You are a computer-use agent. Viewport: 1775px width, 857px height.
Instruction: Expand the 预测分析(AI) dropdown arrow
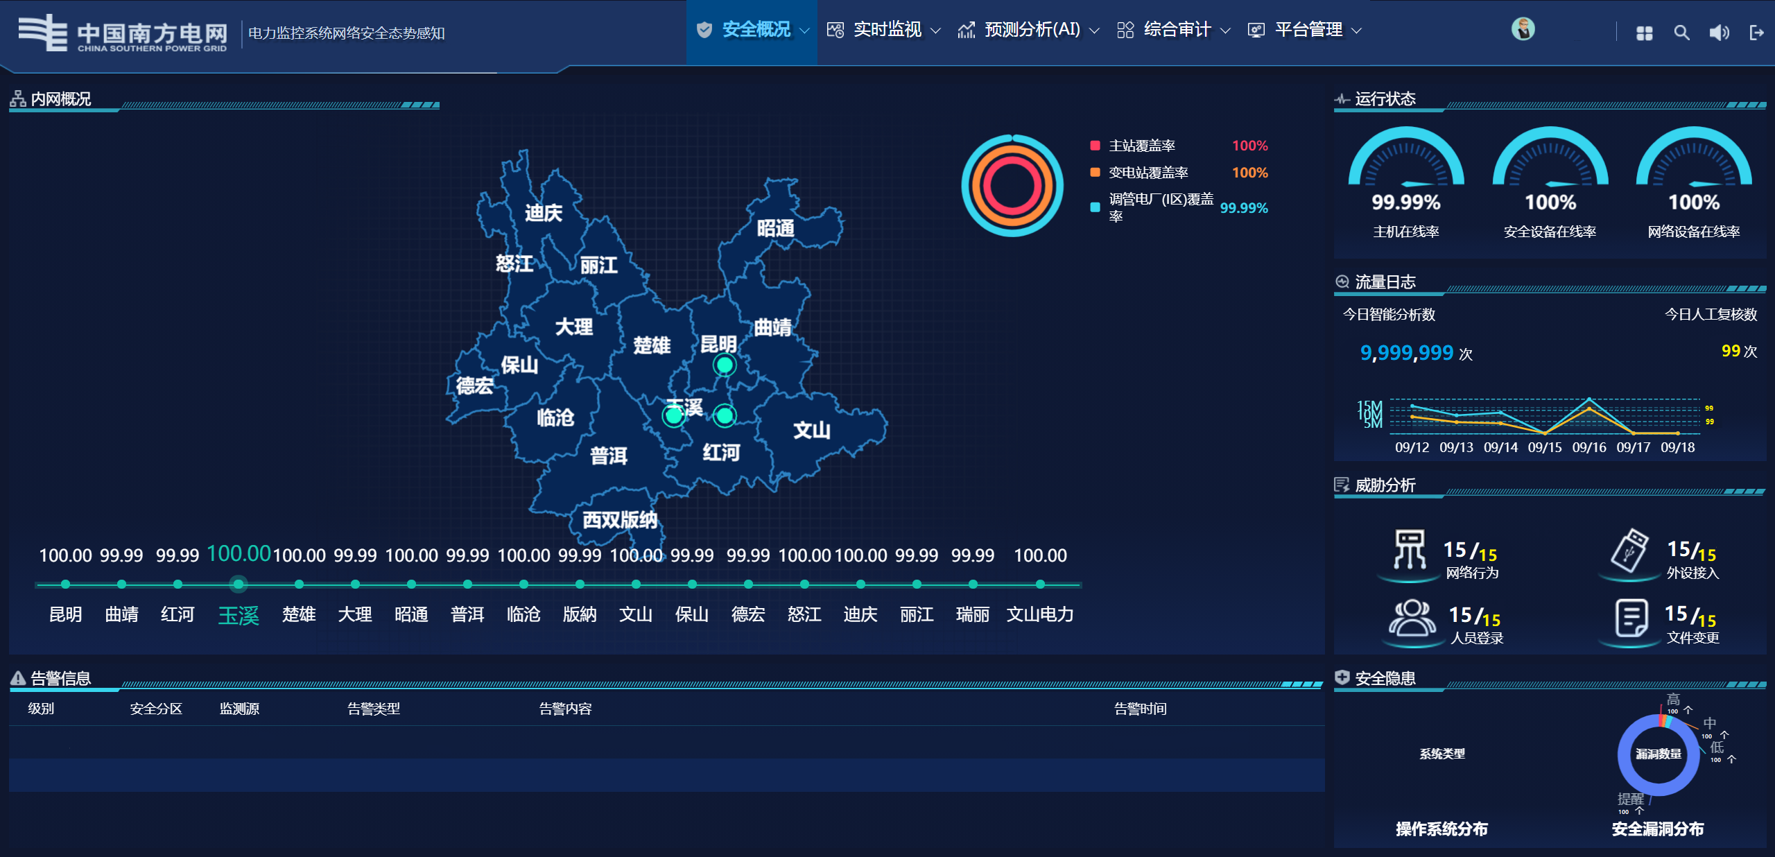[x=1094, y=31]
